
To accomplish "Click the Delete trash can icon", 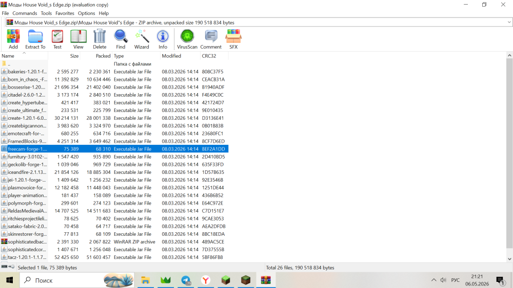I will (100, 39).
